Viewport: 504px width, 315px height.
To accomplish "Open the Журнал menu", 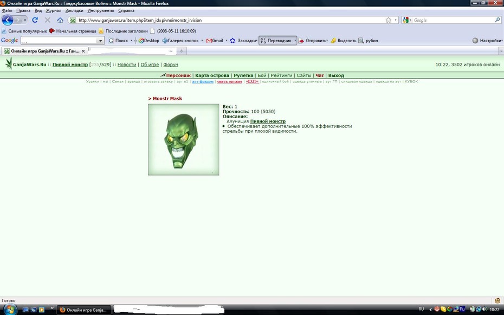I will pyautogui.click(x=53, y=11).
